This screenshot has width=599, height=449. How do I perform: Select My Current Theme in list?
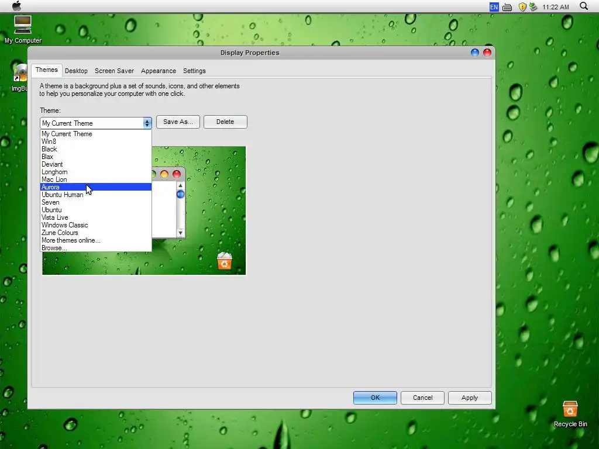click(x=96, y=134)
